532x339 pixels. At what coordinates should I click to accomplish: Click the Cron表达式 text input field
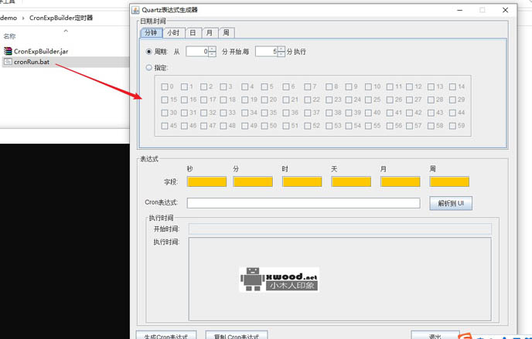pyautogui.click(x=303, y=203)
